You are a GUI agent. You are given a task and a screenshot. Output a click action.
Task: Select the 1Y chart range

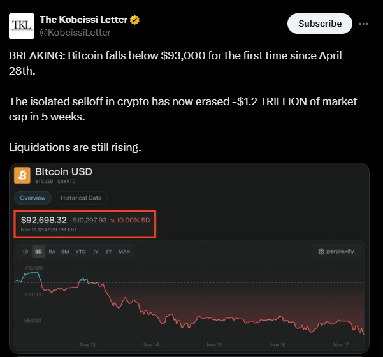pos(95,252)
